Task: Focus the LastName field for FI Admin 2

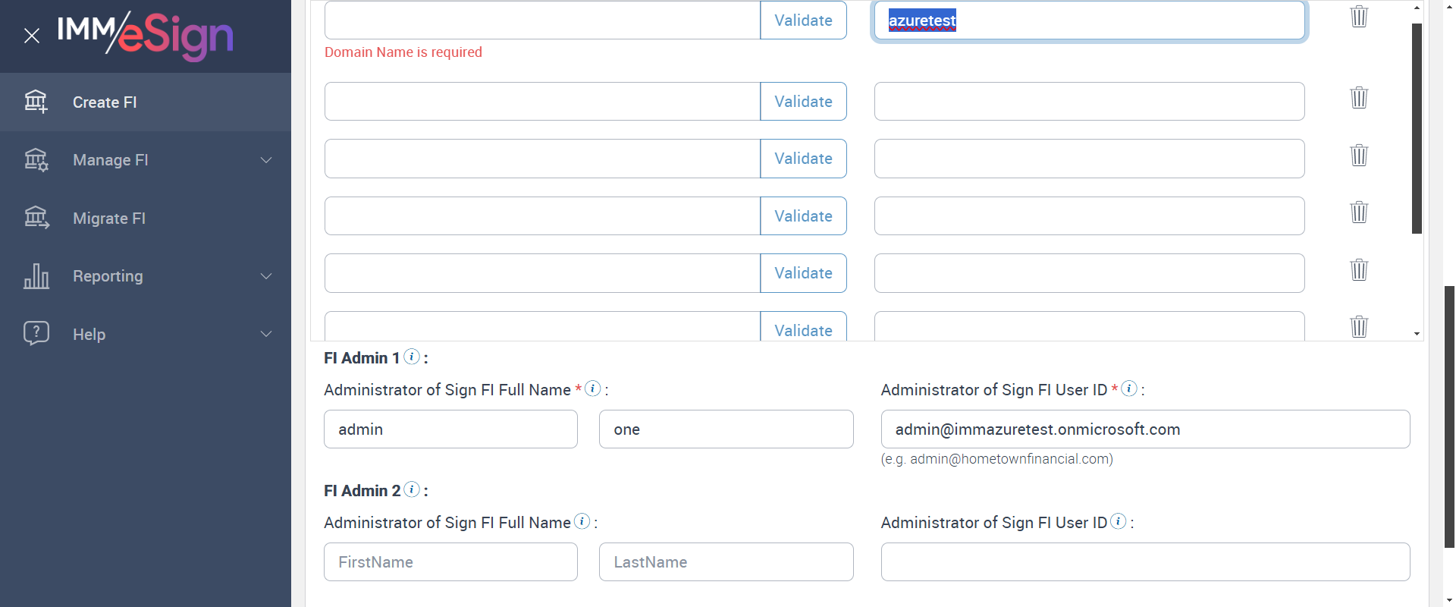Action: [x=726, y=562]
